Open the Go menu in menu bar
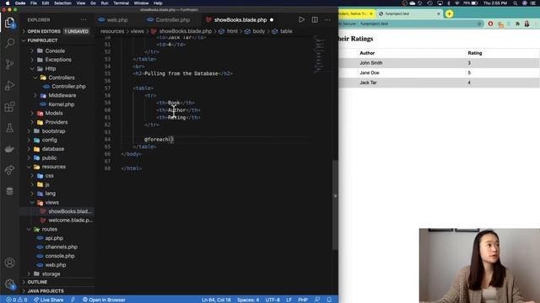 click(93, 3)
